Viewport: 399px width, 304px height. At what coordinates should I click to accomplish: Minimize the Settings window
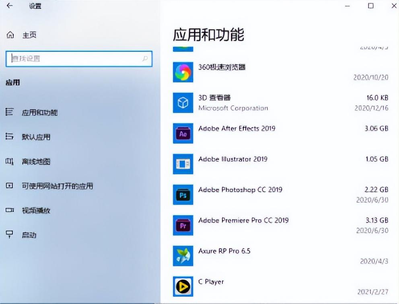tap(348, 6)
